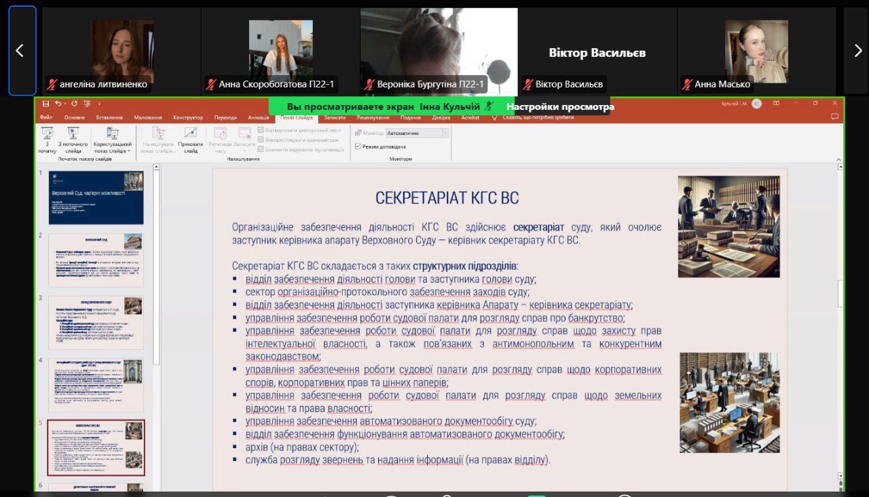Click Приховати слайд button
Viewport: 869px width, 497px height.
point(191,140)
